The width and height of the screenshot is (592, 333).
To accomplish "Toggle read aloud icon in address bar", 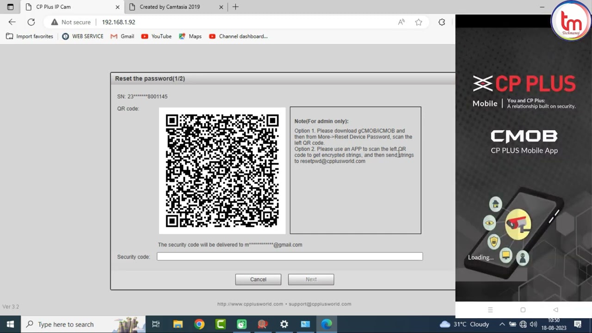I will coord(401,22).
